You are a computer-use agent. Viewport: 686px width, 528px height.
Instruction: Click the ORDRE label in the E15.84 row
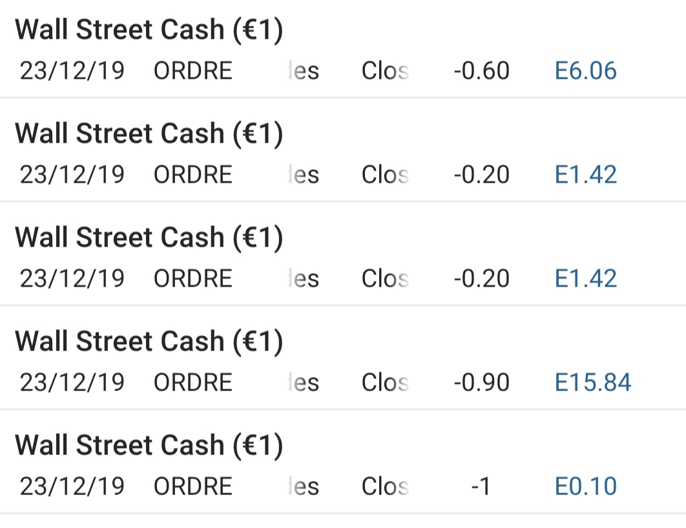[x=192, y=382]
